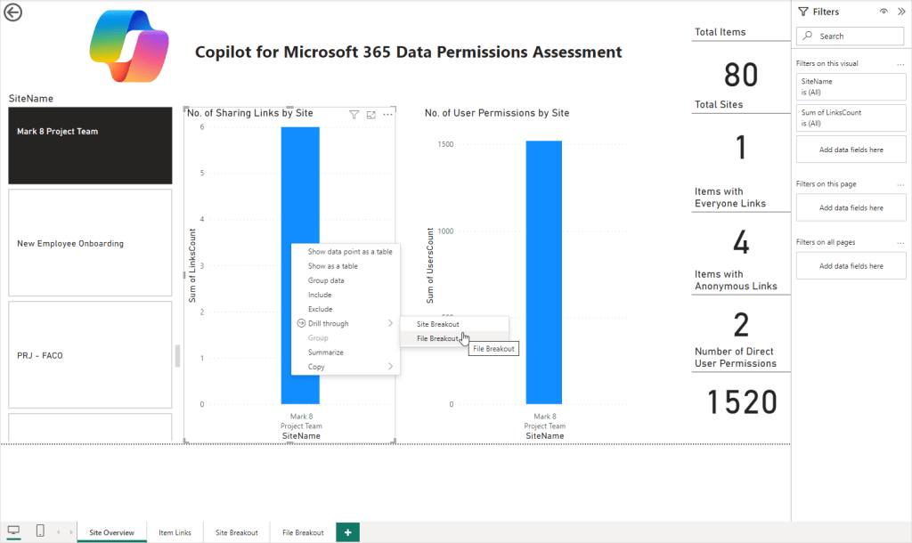Open more options for Filters on this visual

pos(900,63)
